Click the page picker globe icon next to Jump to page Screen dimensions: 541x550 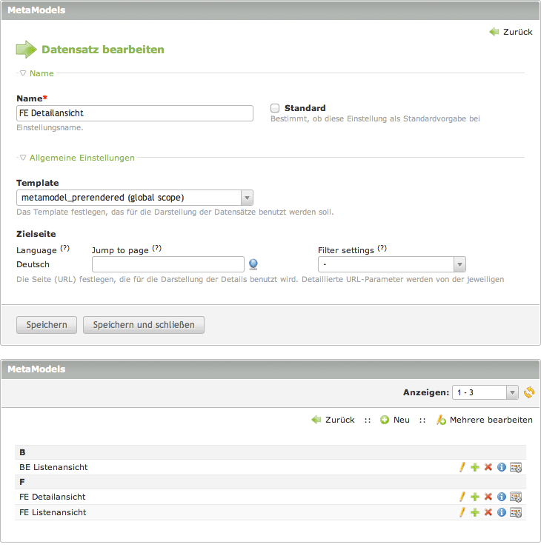pos(253,264)
